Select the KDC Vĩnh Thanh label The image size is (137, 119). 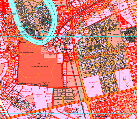[27, 91]
